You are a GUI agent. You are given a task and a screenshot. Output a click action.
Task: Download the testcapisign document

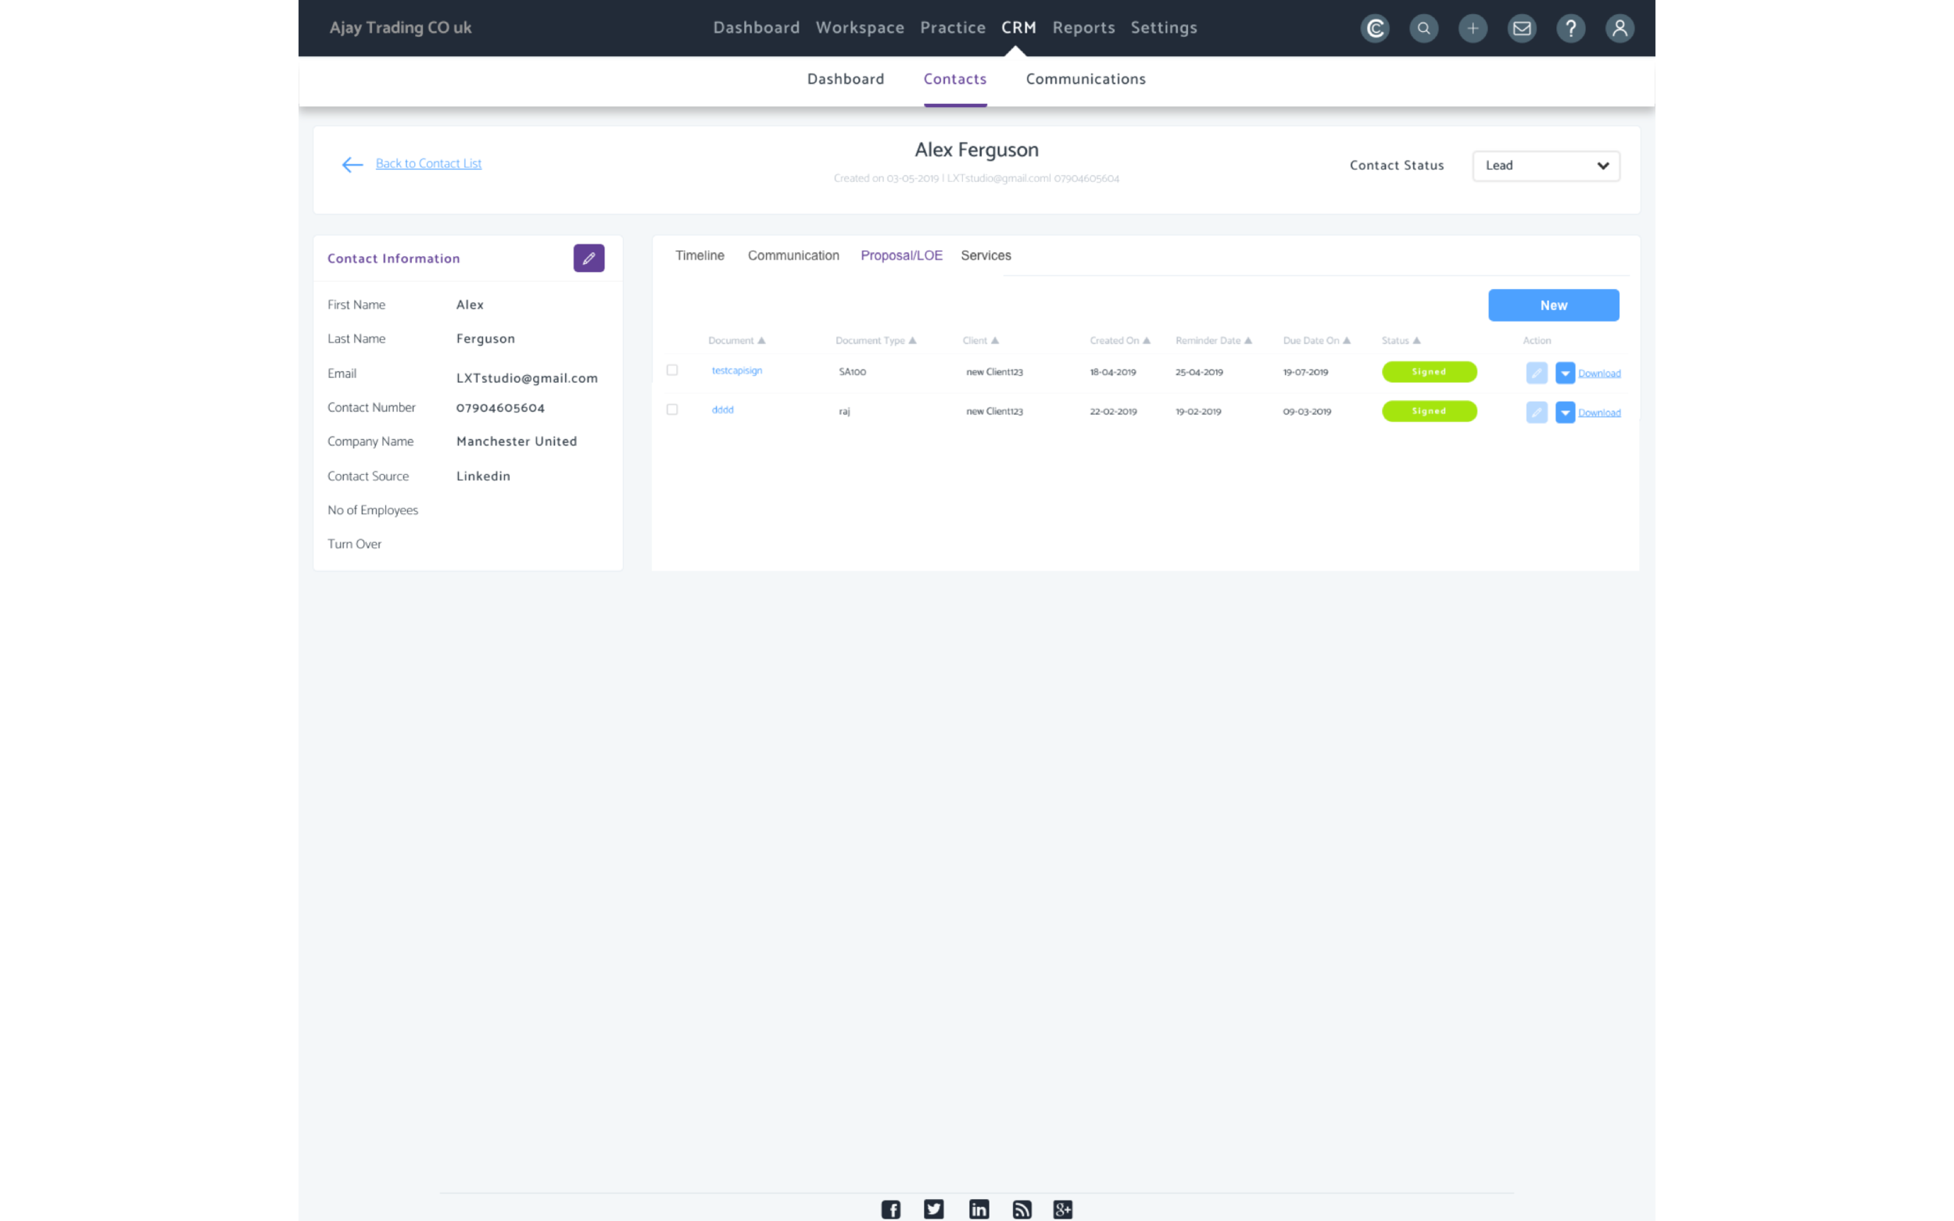pos(1598,373)
